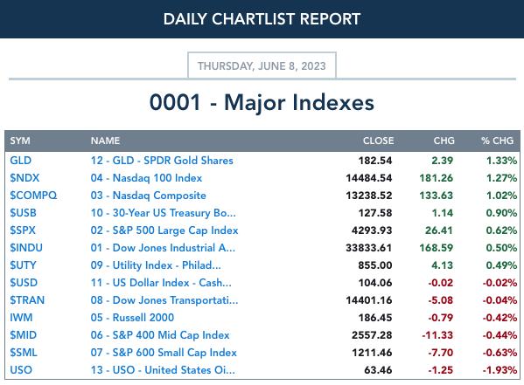
Task: Sort table by the CLOSE column header
Action: click(378, 141)
